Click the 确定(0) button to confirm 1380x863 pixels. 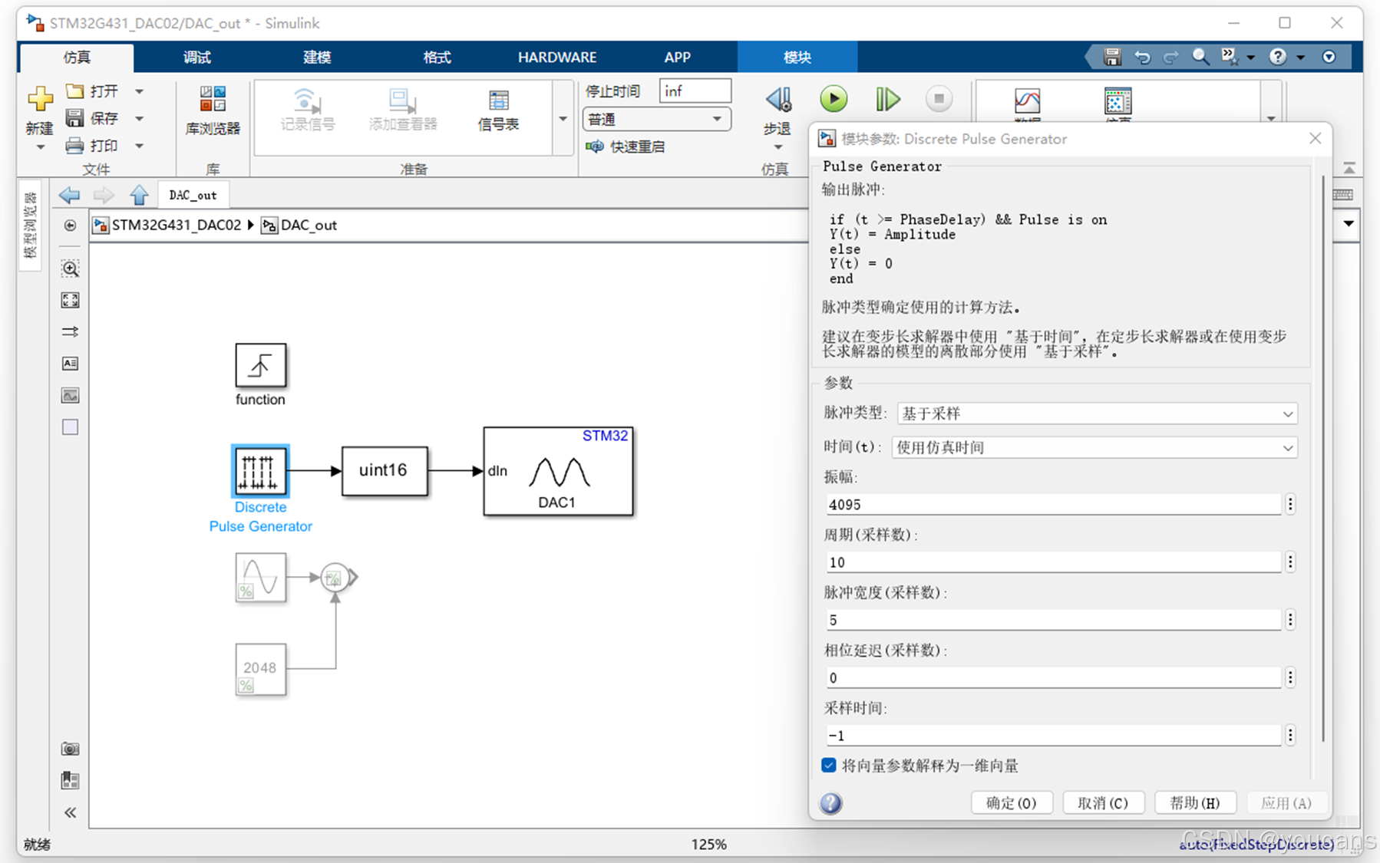(1012, 802)
